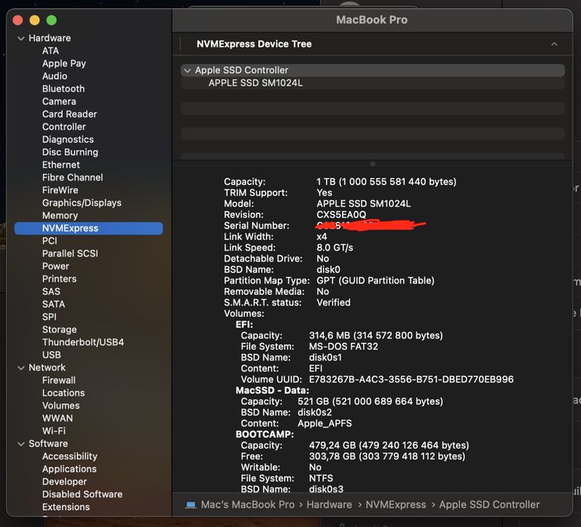The width and height of the screenshot is (581, 527).
Task: Open Developer under Software
Action: click(x=65, y=482)
